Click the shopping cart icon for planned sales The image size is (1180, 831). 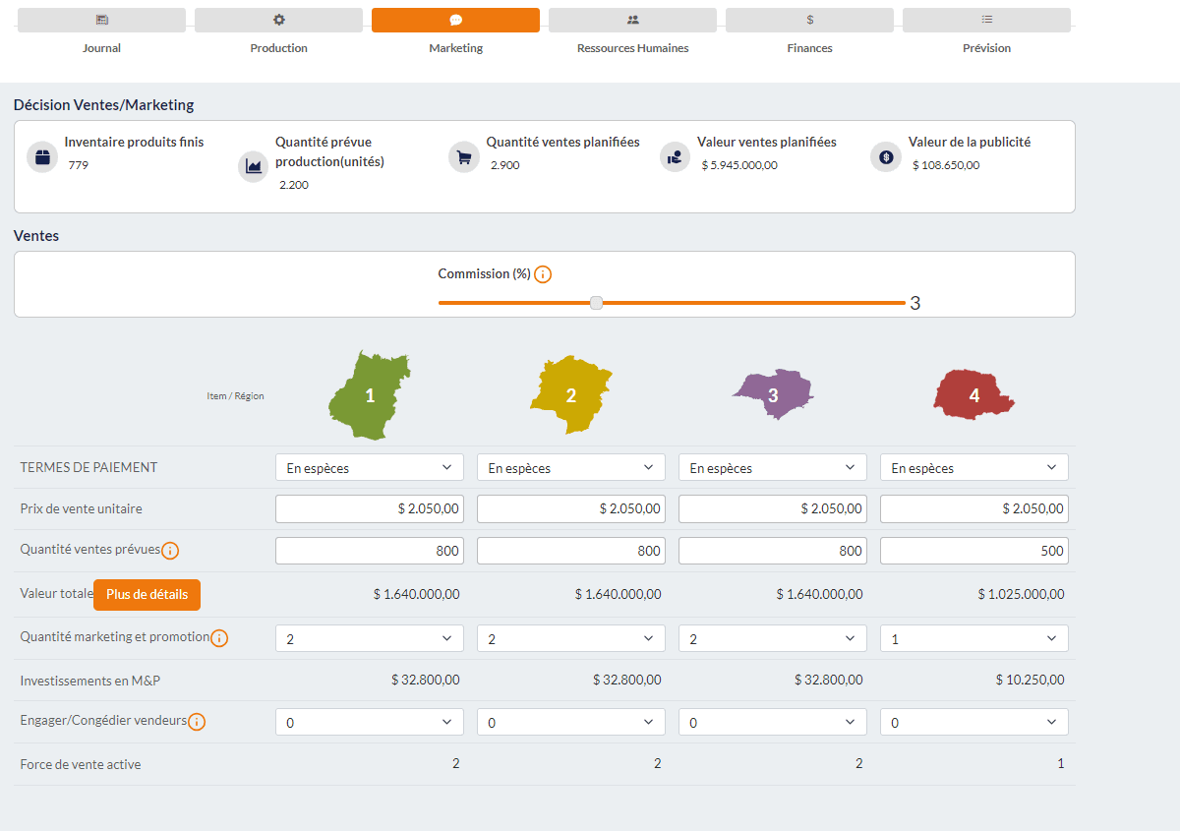pos(463,155)
